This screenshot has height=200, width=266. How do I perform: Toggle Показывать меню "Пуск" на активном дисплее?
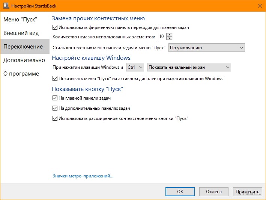[55, 79]
